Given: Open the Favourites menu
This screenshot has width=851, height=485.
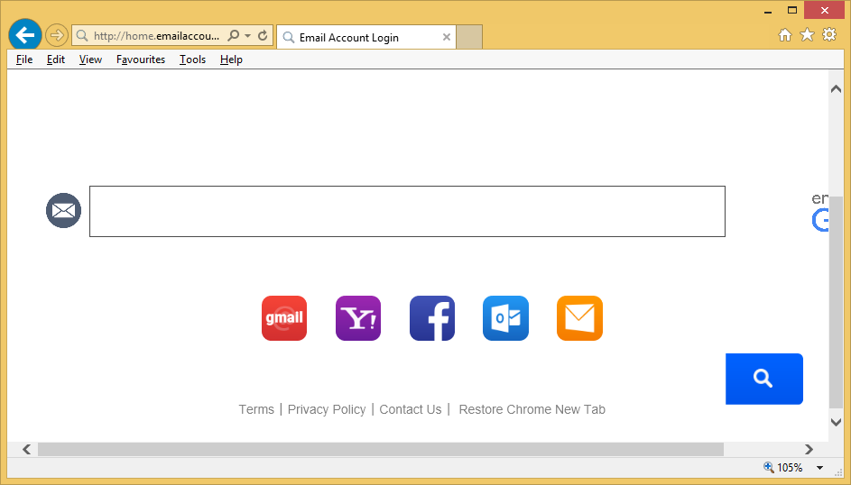Looking at the screenshot, I should click(x=141, y=59).
